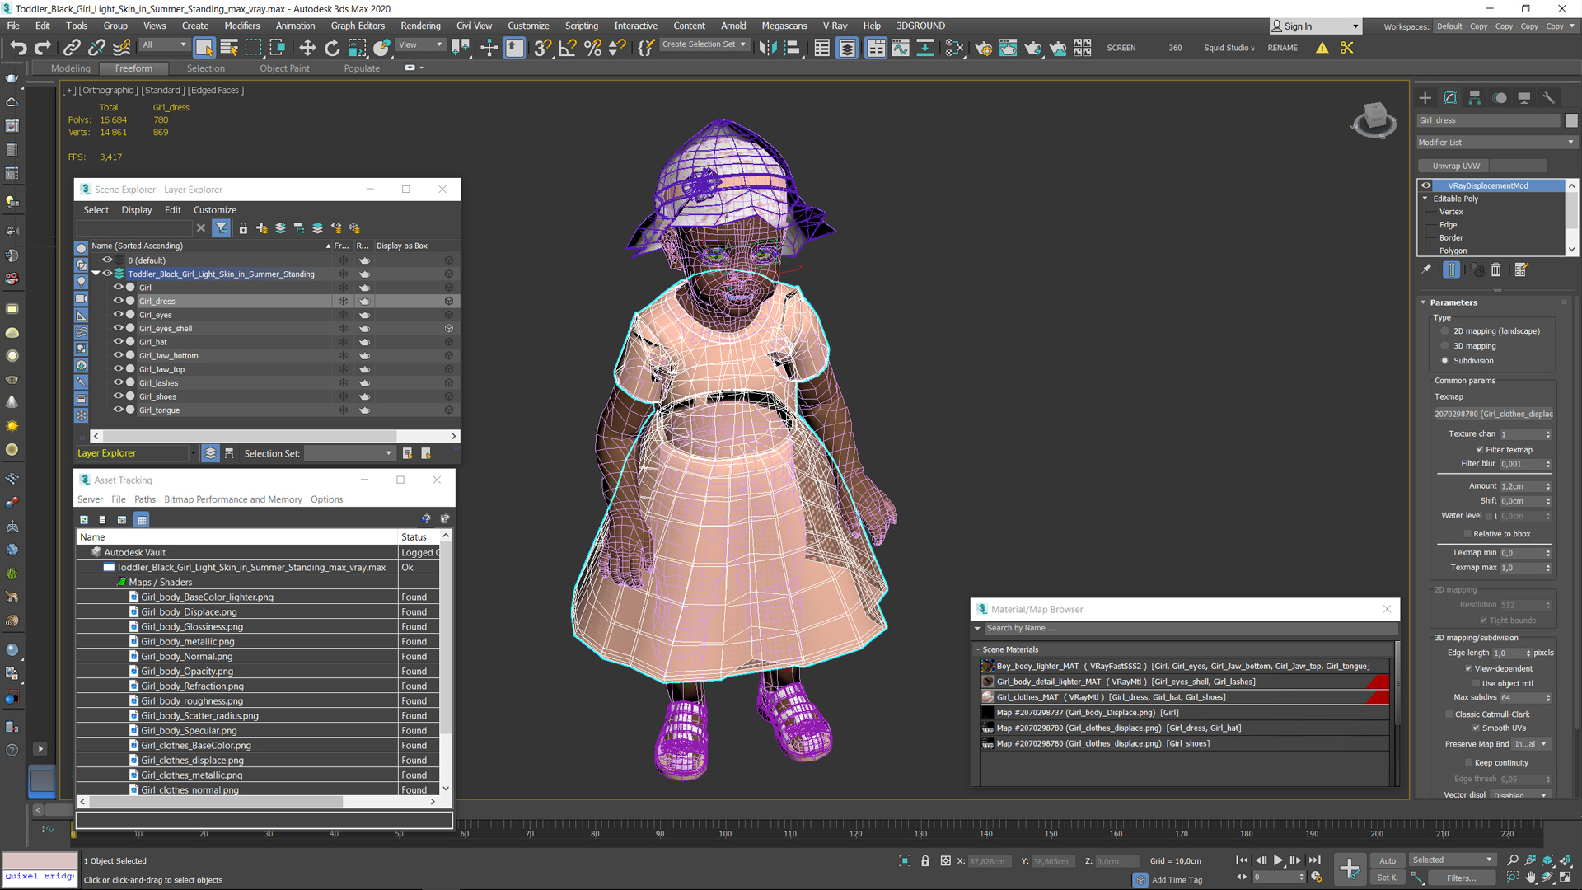Switch to Create command panel tab
This screenshot has height=890, width=1582.
[1425, 98]
